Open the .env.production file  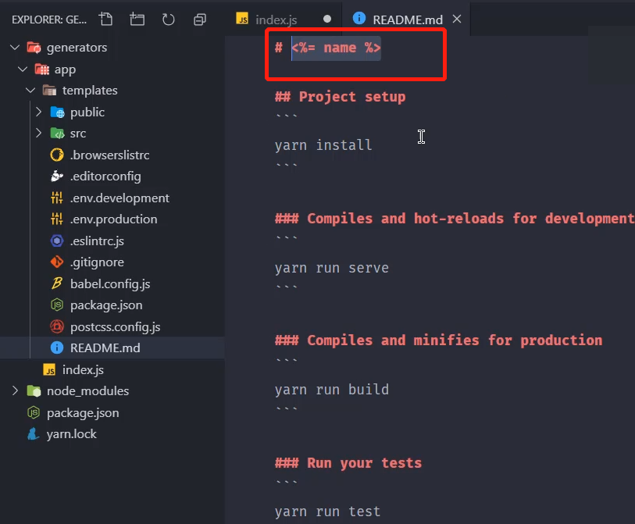[x=113, y=219]
